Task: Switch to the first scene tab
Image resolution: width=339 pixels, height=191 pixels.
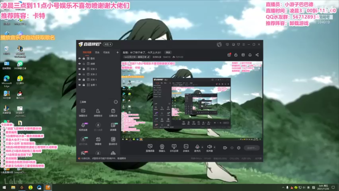Action: (x=87, y=52)
